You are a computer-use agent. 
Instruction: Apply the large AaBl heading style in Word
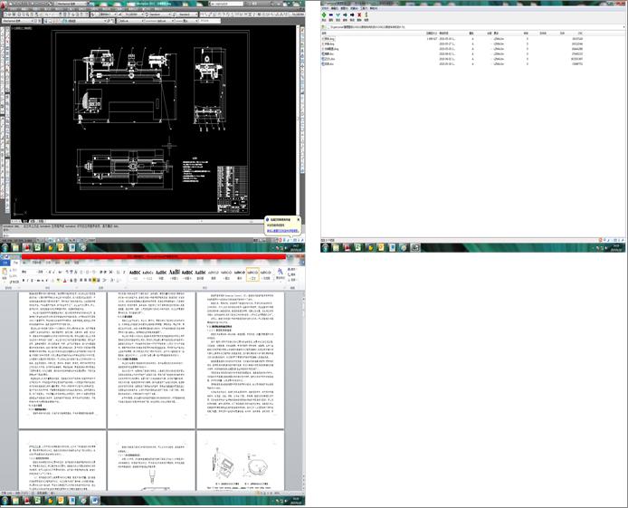[x=174, y=273]
